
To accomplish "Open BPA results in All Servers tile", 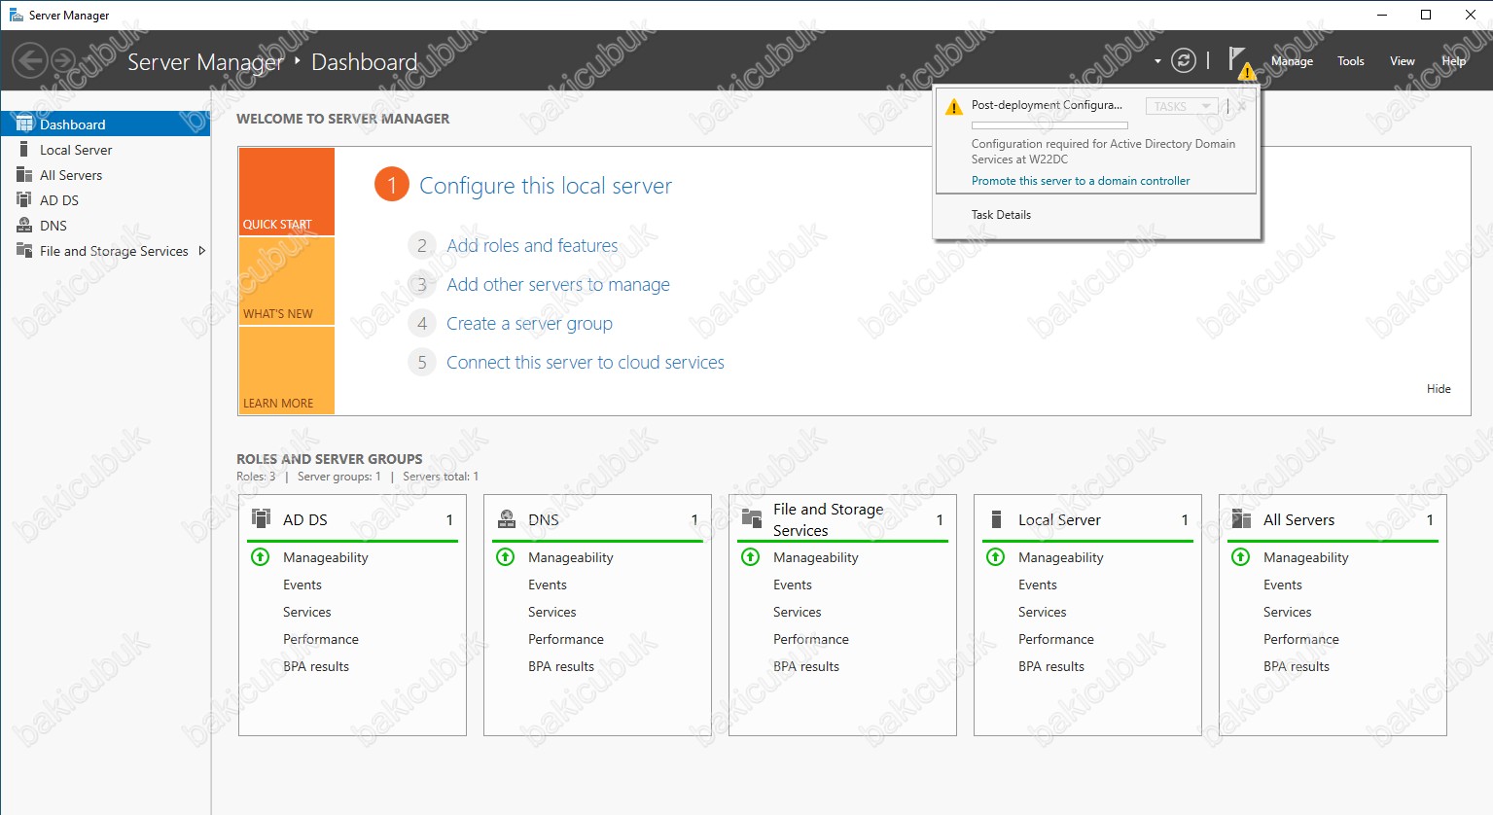I will 1297,666.
